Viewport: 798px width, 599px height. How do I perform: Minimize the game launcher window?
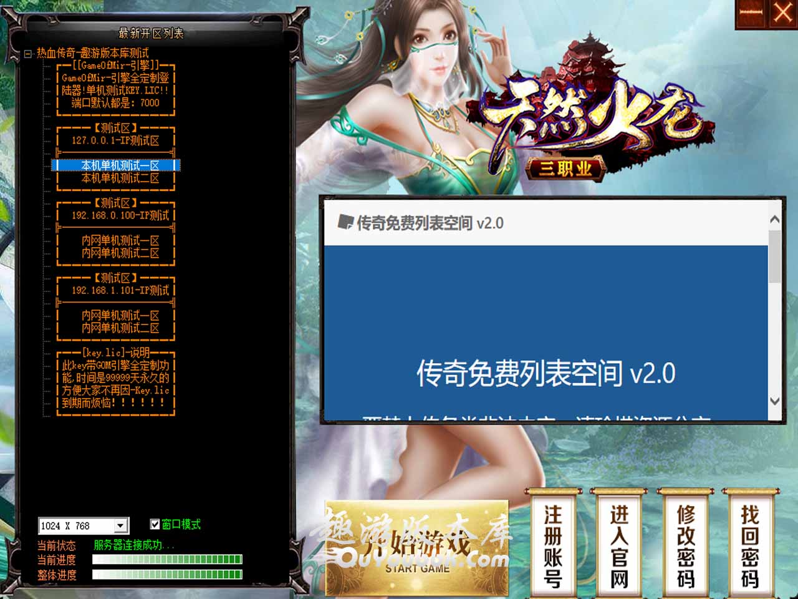tap(751, 13)
